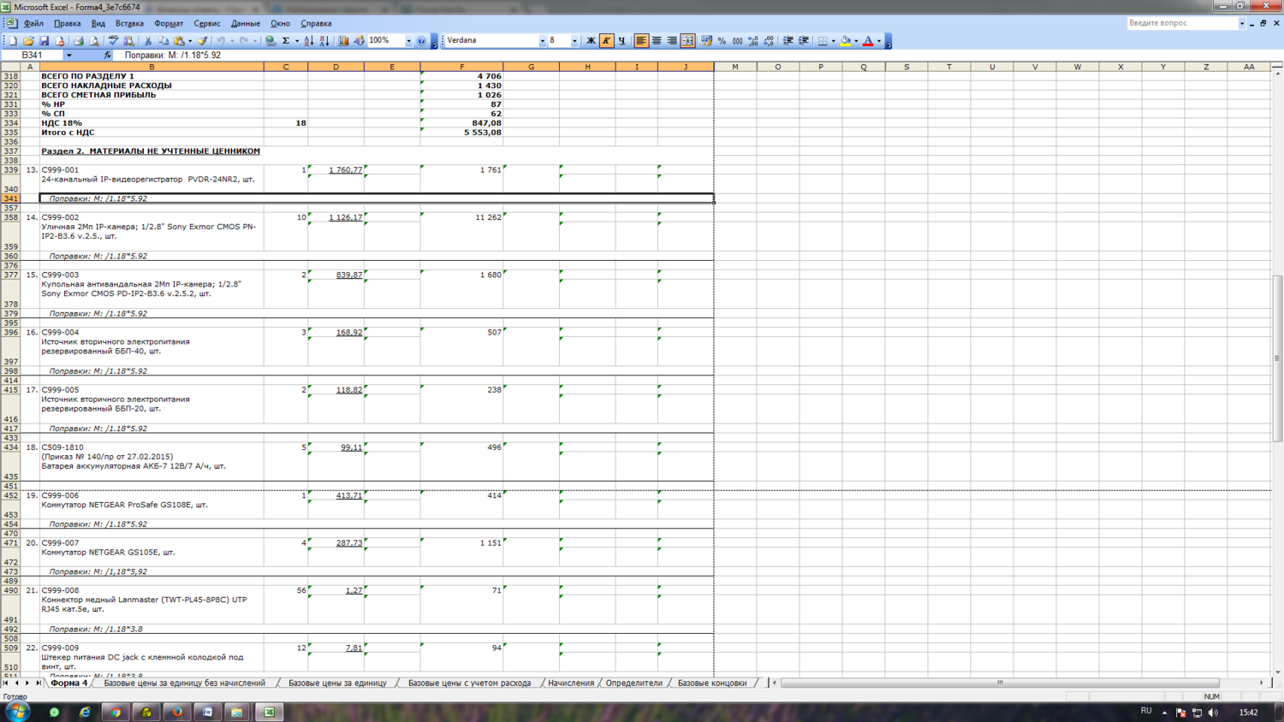Increase the cell indent

pyautogui.click(x=804, y=40)
